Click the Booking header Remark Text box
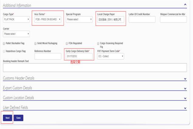 95,67
